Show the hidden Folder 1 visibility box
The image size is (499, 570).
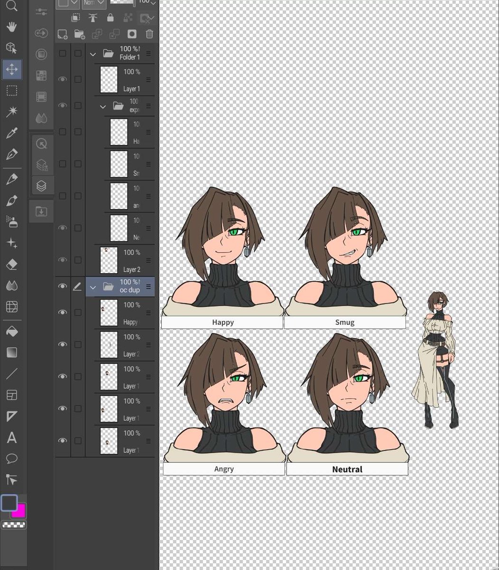coord(63,53)
